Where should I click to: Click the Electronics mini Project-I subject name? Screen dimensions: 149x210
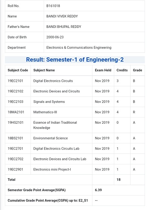[52, 169]
